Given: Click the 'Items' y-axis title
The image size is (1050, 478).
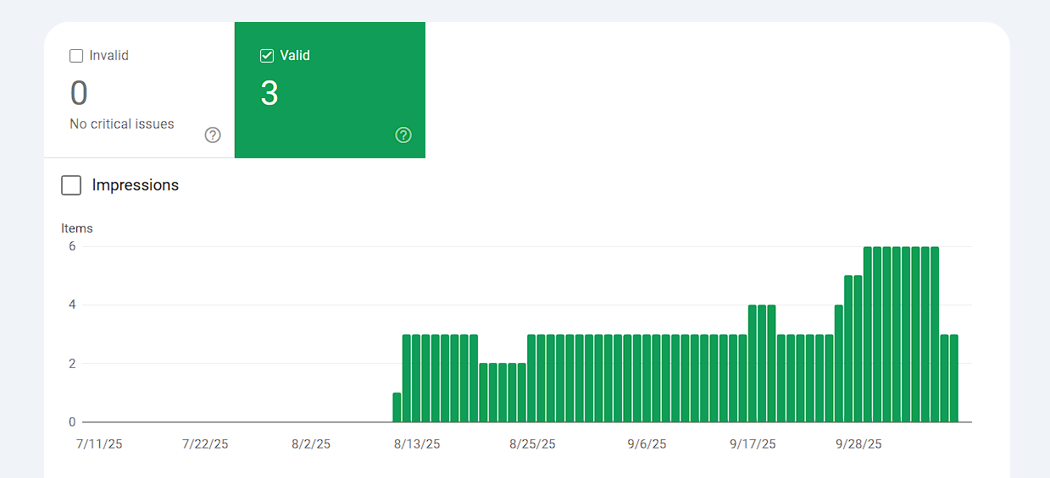Looking at the screenshot, I should point(77,228).
